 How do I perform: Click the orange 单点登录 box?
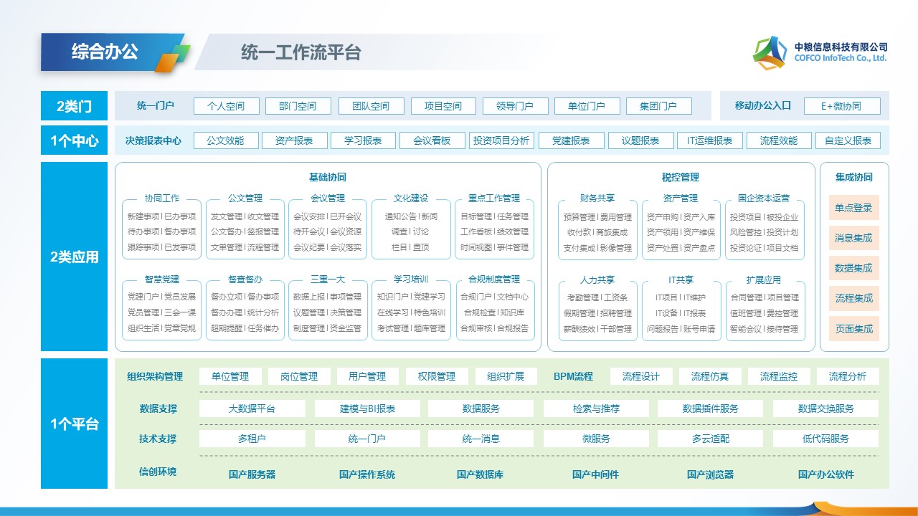point(853,208)
